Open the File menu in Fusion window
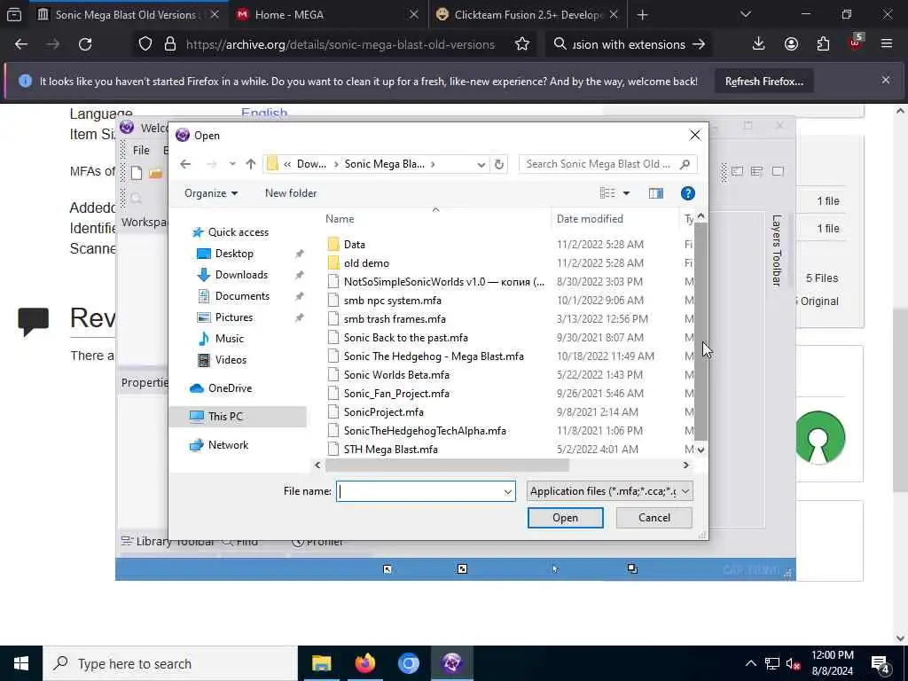The width and height of the screenshot is (908, 681). (141, 151)
